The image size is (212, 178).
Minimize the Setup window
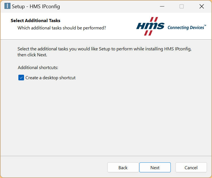click(162, 6)
